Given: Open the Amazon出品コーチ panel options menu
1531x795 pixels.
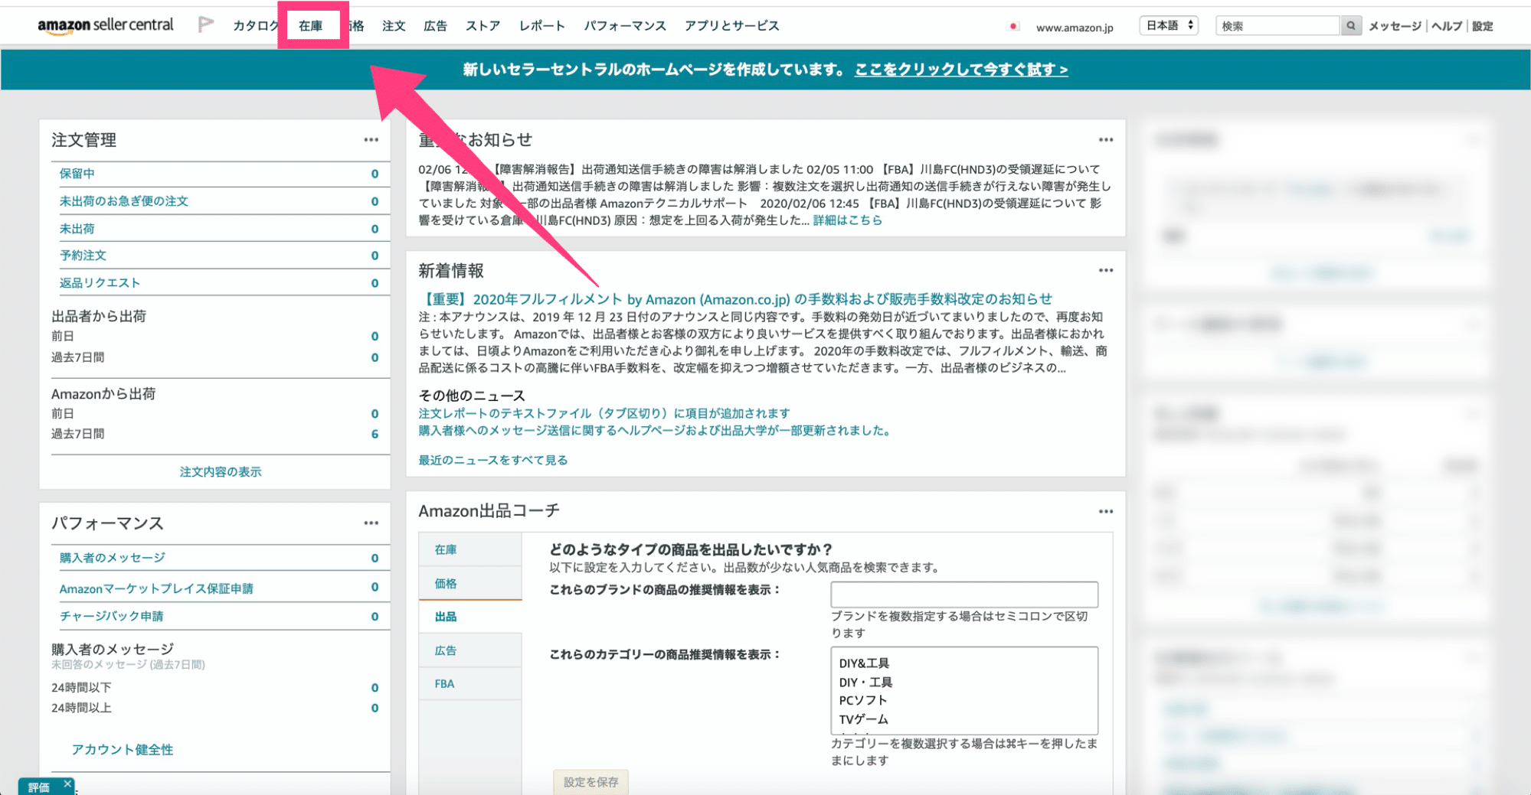Looking at the screenshot, I should 1106,511.
